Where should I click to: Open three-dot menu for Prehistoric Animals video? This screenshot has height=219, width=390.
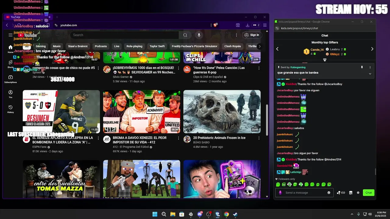pyautogui.click(x=259, y=138)
